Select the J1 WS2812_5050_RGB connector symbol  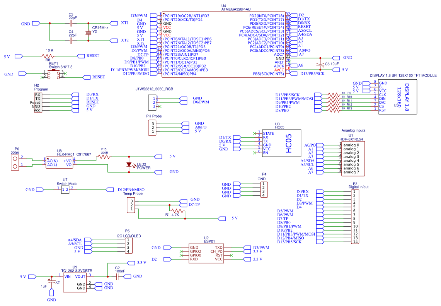(x=152, y=103)
